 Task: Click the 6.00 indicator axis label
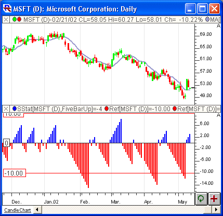pyautogui.click(x=204, y=124)
